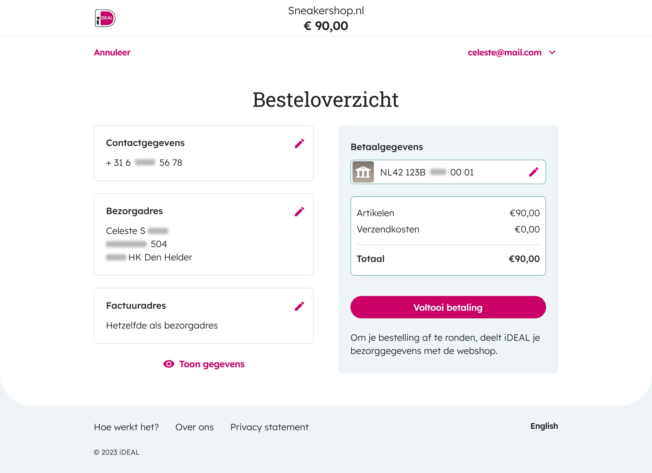Select the NL42 123B bank account field
Screen dimensions: 652x473
[448, 172]
